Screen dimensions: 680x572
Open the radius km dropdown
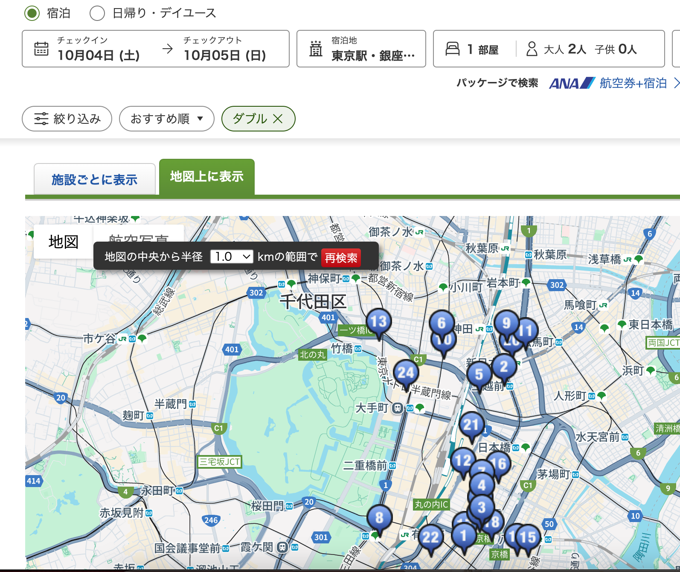232,257
